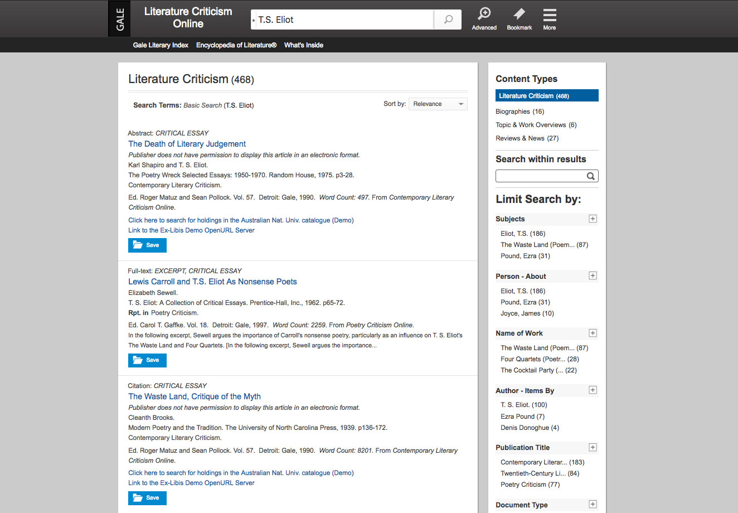The image size is (738, 513).
Task: Filter by author T. S. Eliot. (100)
Action: pos(524,405)
